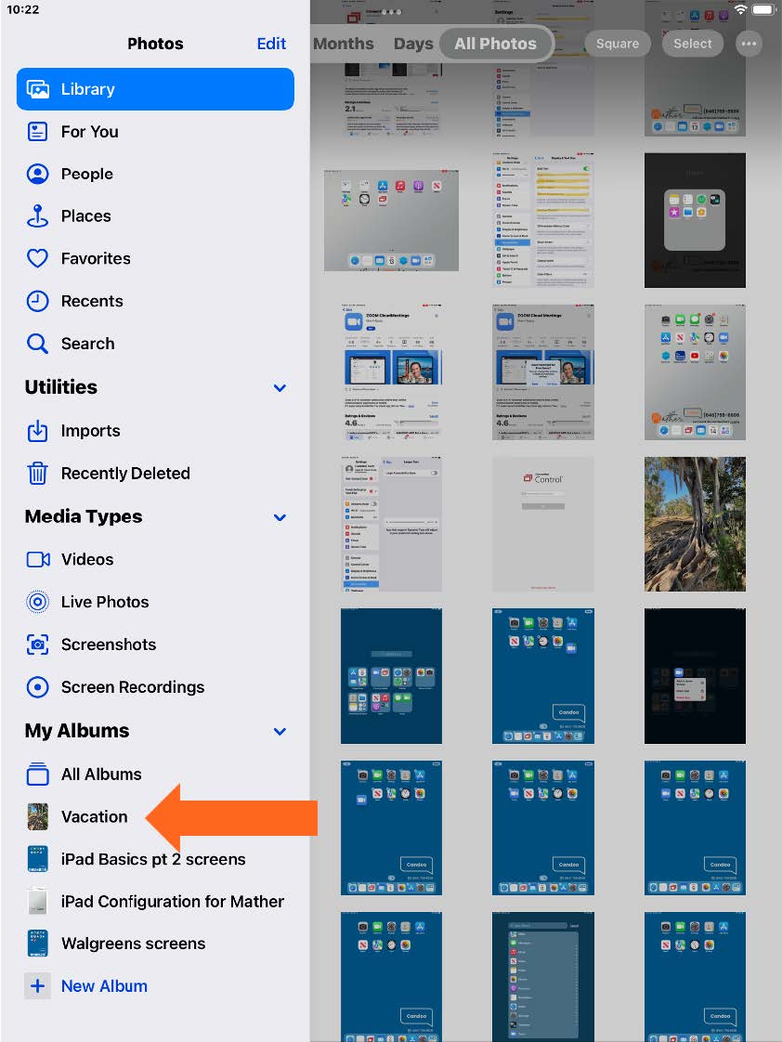Open the Places pin icon
The width and height of the screenshot is (782, 1042).
point(37,216)
